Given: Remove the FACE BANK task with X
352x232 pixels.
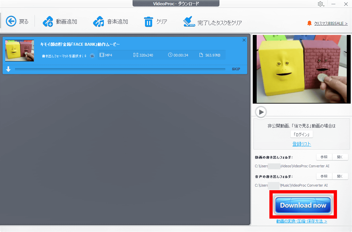Looking at the screenshot, I should 244,40.
